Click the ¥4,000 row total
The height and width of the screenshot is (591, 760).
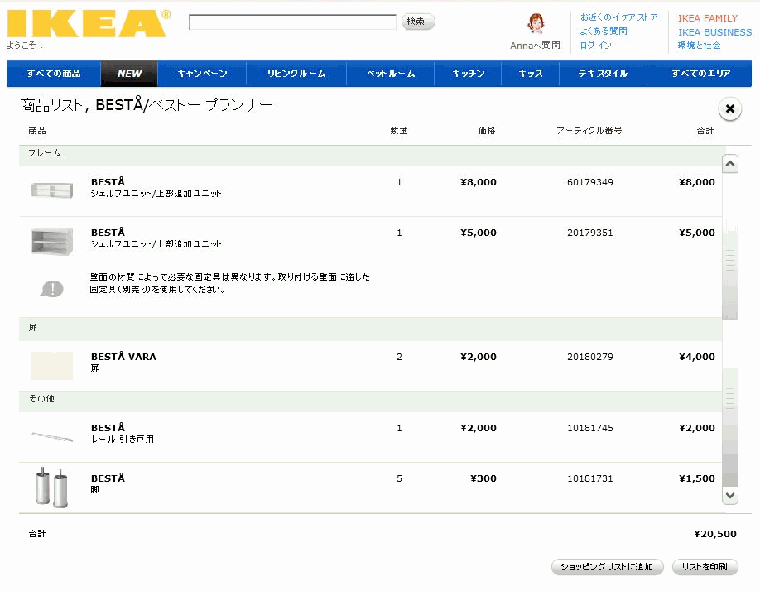click(697, 357)
